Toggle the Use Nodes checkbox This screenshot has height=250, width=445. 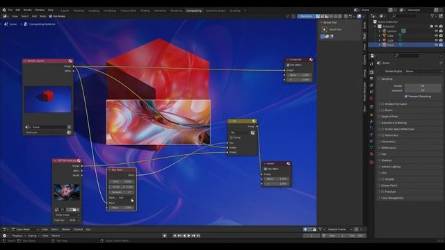click(51, 16)
